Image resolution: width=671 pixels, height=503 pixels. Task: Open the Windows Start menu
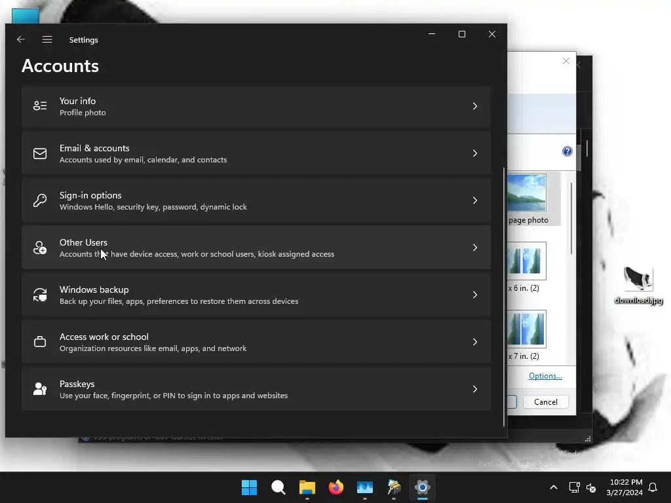pyautogui.click(x=249, y=487)
